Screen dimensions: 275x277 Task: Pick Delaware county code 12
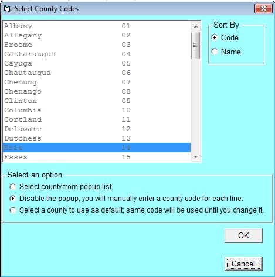coord(97,129)
